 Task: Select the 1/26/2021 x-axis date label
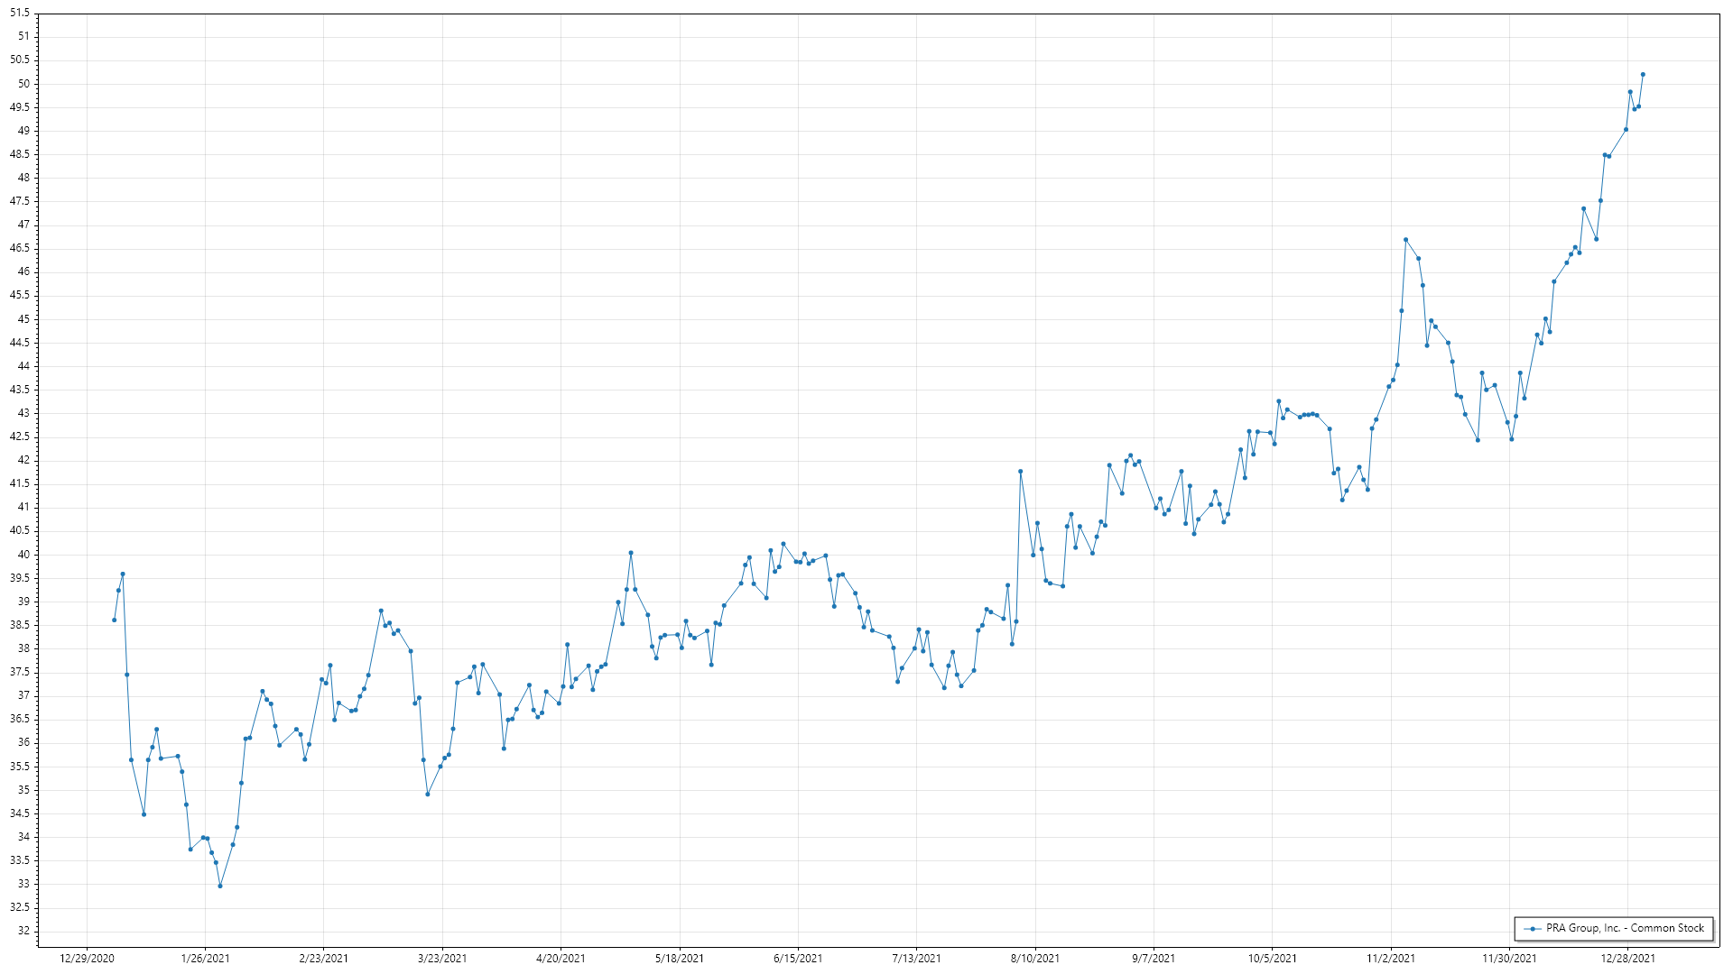(x=205, y=958)
